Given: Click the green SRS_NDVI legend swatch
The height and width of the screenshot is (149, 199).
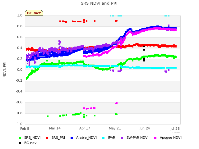Looking at the screenshot, I should tap(20, 138).
